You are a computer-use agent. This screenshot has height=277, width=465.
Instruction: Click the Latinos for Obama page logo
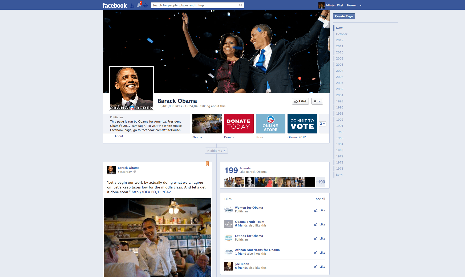point(229,238)
